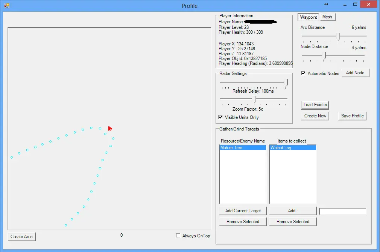Click the Load Existing button

tap(315, 105)
